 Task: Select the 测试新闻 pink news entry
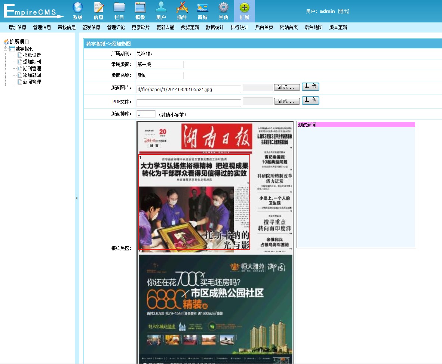356,125
